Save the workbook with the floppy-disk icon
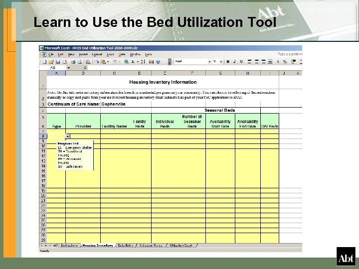Image resolution: width=359 pixels, height=269 pixels. click(x=58, y=62)
